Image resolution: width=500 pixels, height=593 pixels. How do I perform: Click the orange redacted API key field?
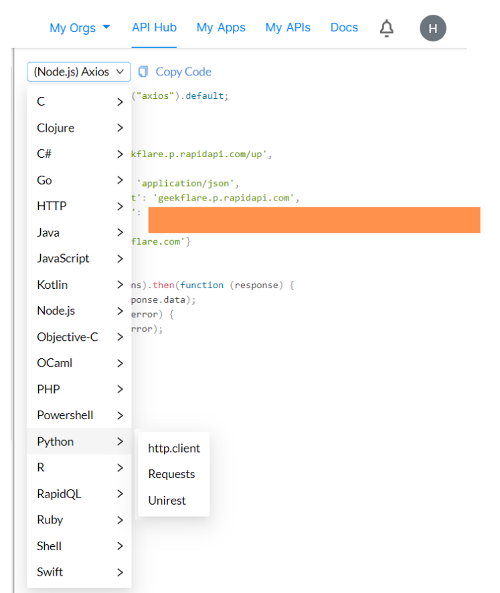314,220
